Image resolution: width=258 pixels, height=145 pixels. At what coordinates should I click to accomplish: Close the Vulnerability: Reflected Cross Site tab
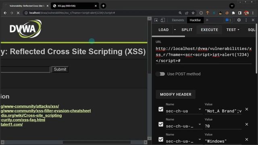click(x=48, y=6)
